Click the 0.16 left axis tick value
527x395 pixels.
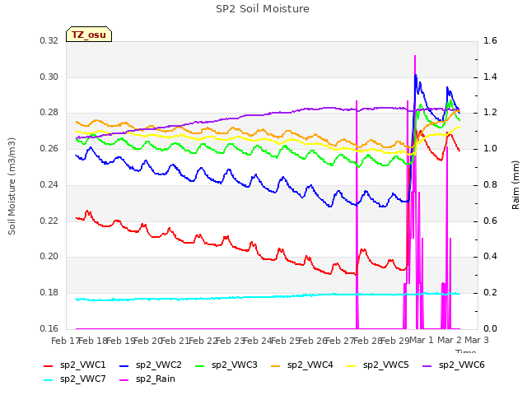click(x=49, y=328)
